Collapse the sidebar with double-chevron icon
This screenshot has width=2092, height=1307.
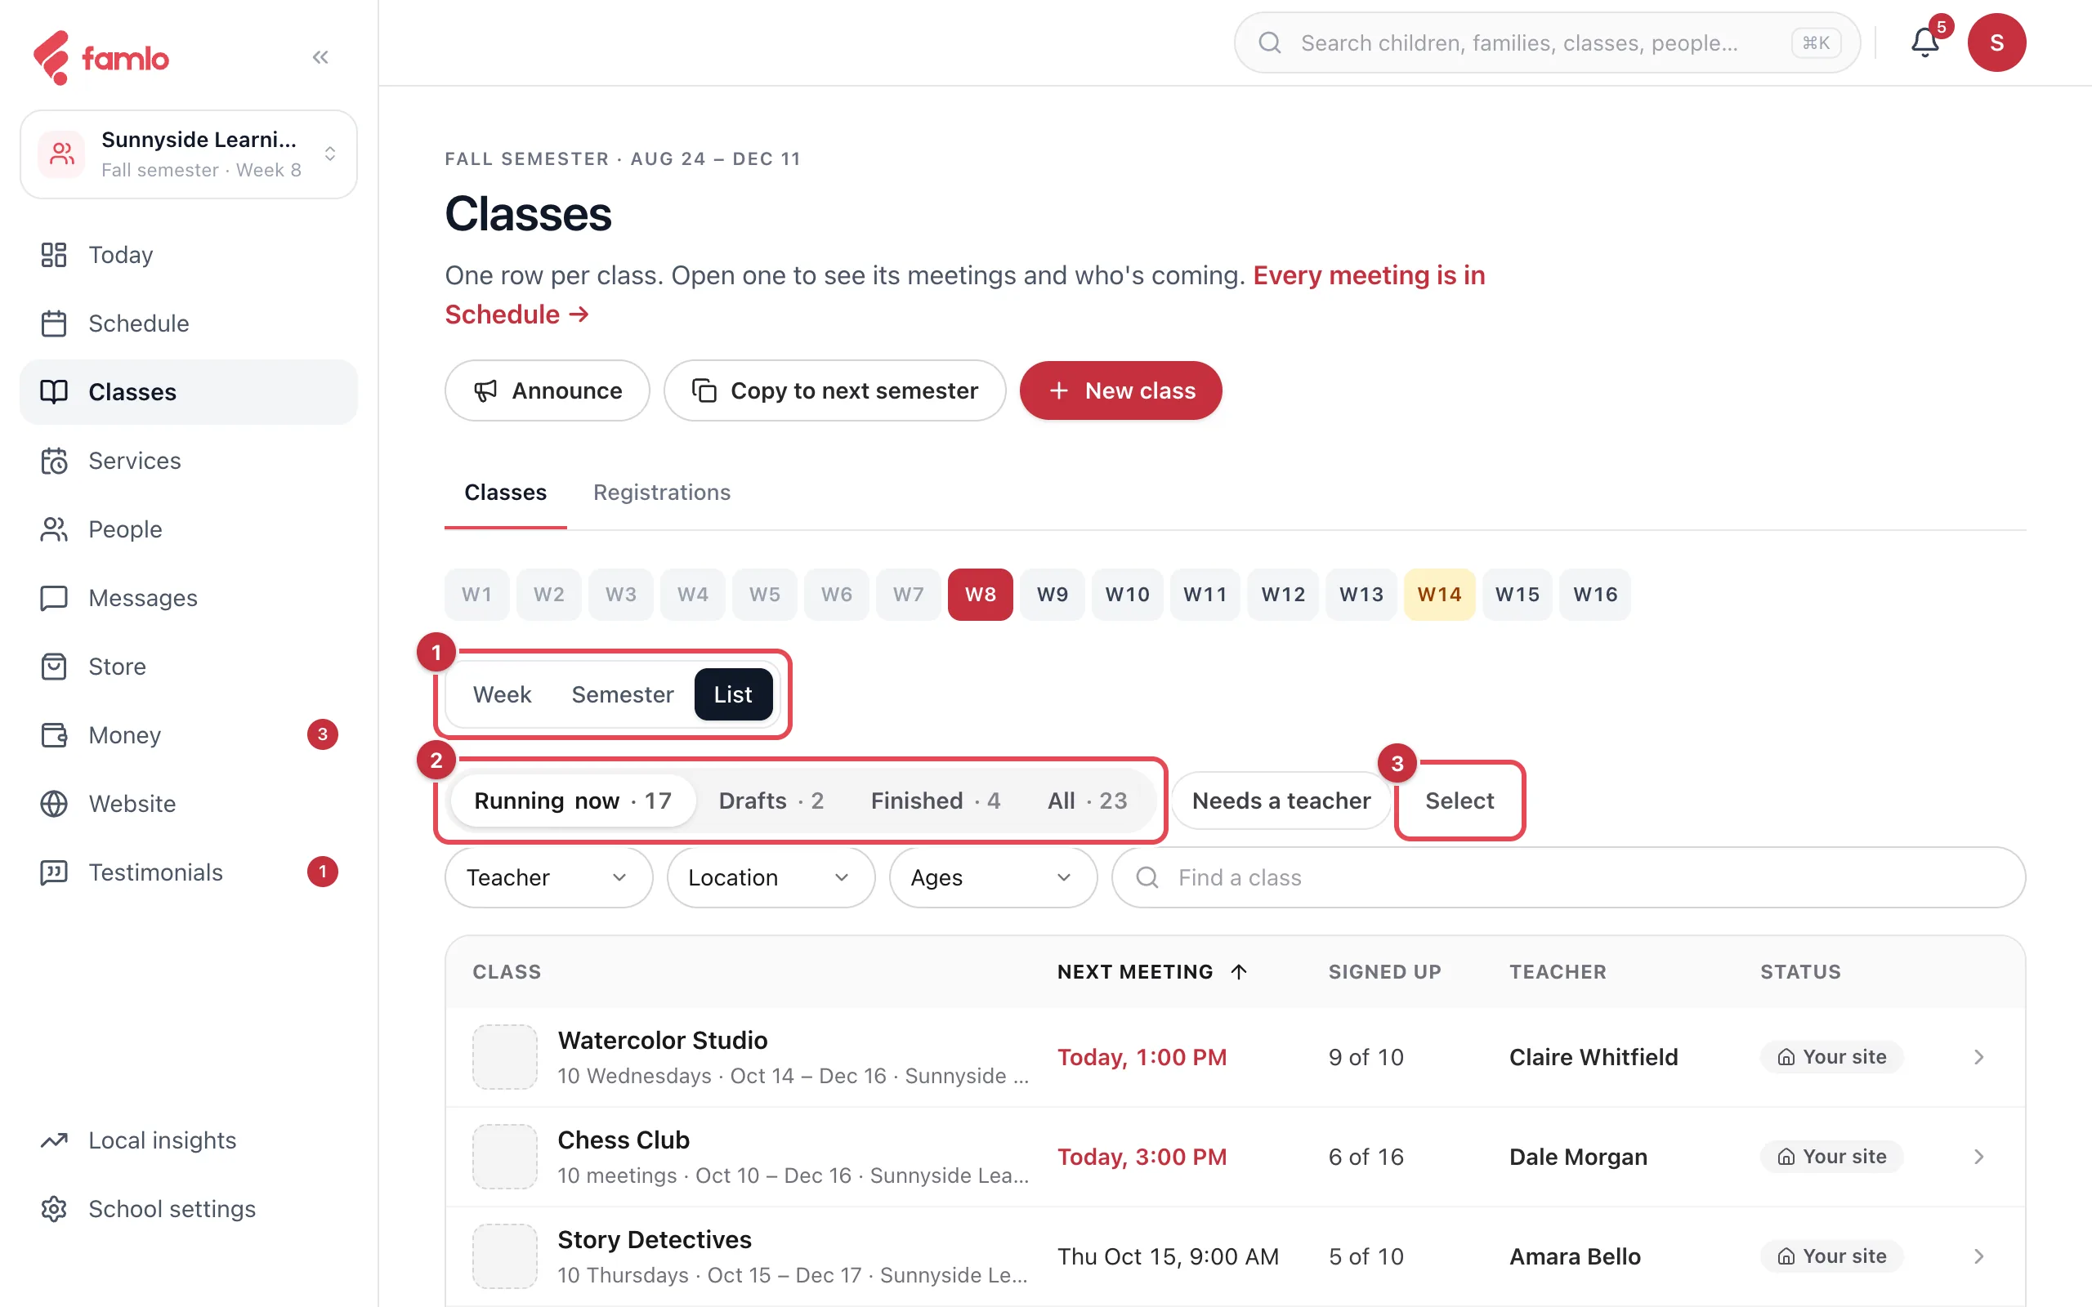[x=320, y=57]
